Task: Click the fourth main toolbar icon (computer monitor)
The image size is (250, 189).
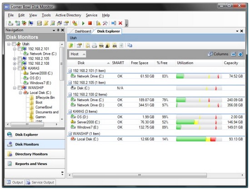Action: pyautogui.click(x=31, y=23)
